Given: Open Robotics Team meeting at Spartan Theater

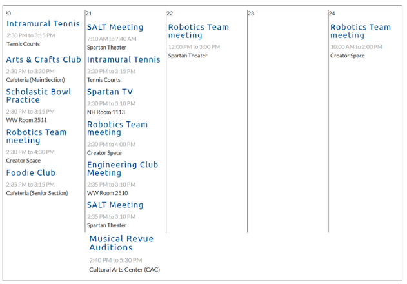Looking at the screenshot, I should pos(199,31).
